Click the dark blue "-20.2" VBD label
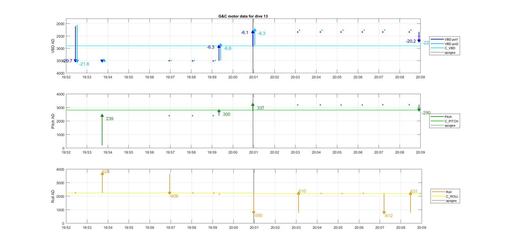 pos(411,41)
